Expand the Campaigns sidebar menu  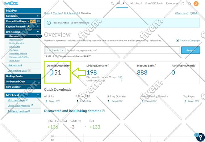click(x=38, y=16)
